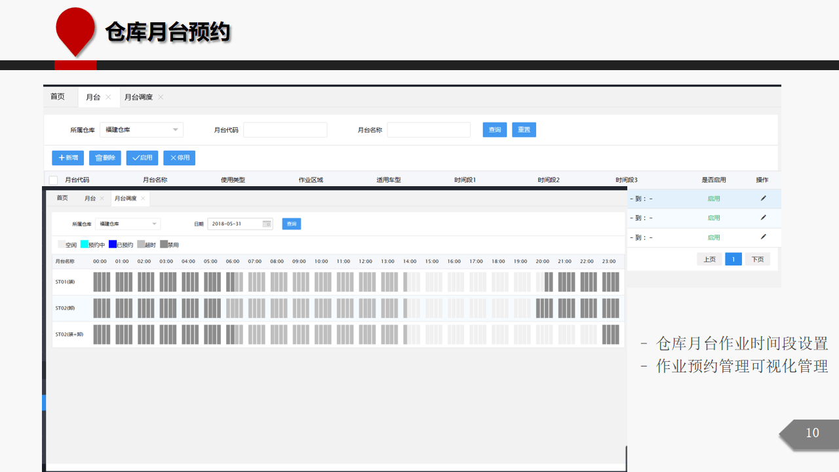Click the 14:00 time column header
This screenshot has width=839, height=472.
coord(410,261)
